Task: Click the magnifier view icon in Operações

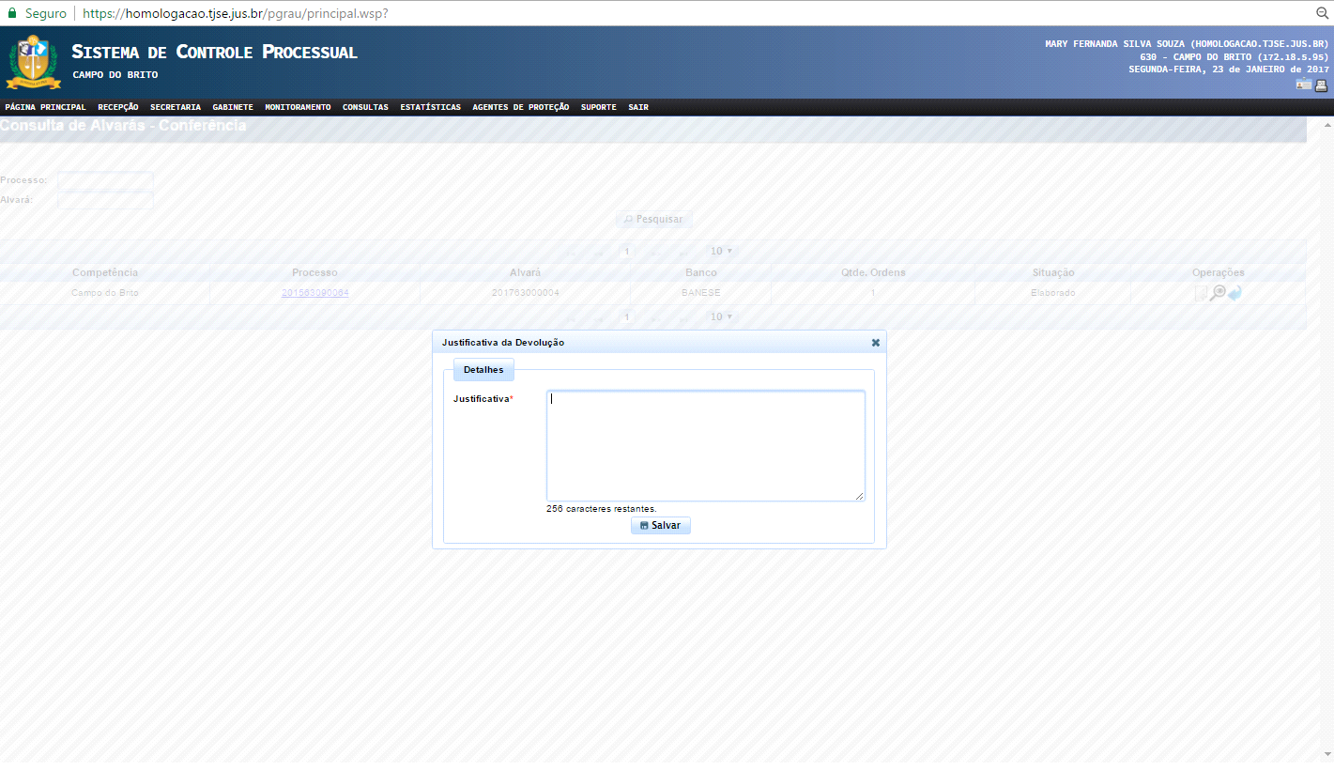Action: click(1218, 293)
